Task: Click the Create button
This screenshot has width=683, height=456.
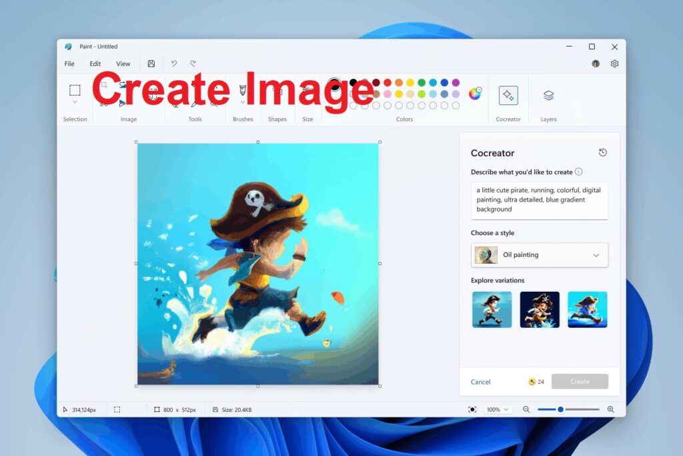Action: [580, 381]
